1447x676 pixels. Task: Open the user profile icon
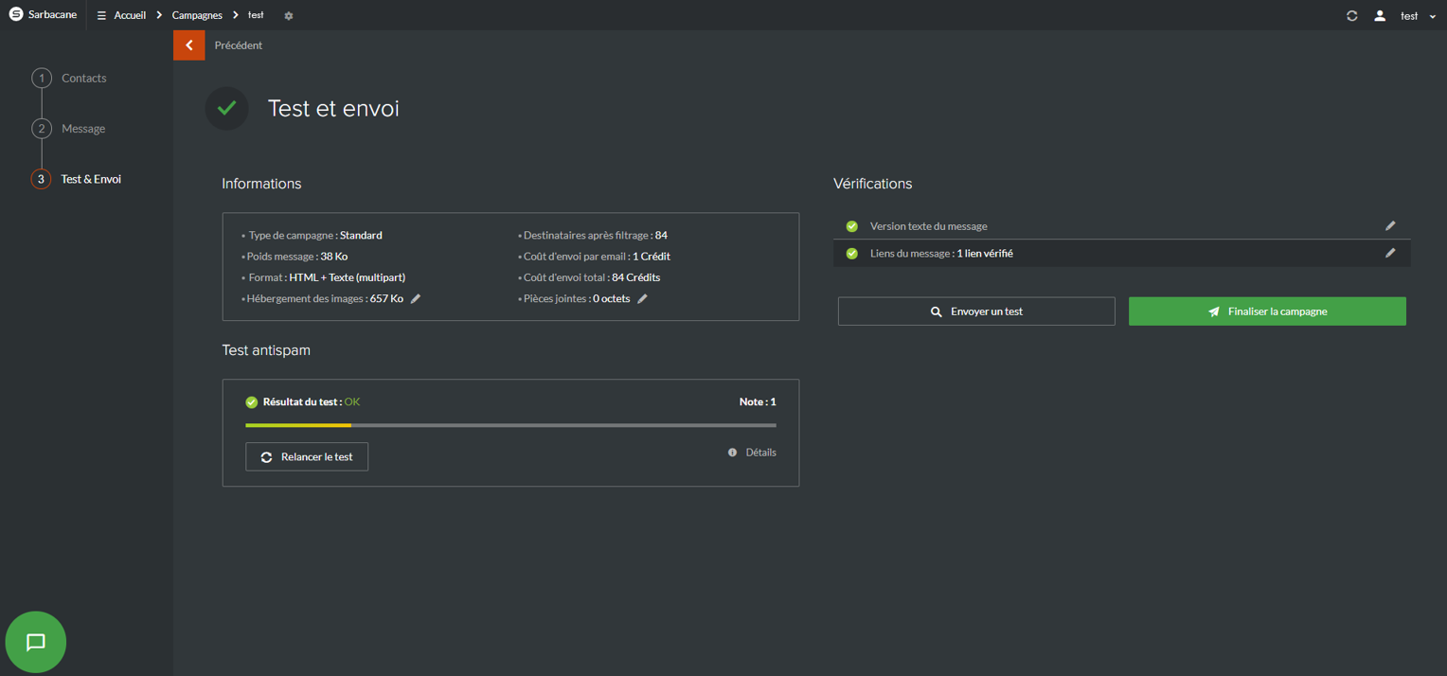pyautogui.click(x=1380, y=16)
